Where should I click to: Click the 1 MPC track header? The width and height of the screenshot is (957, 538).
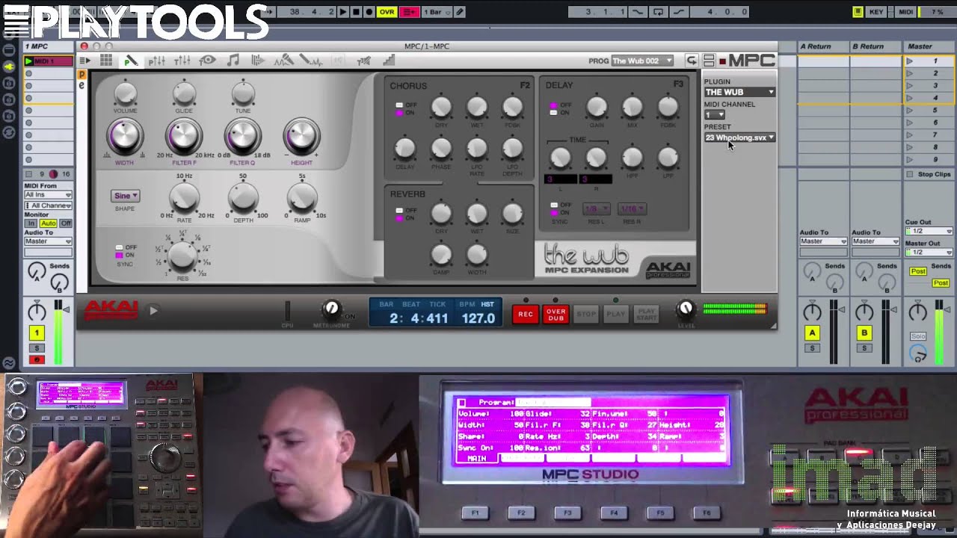click(x=48, y=46)
